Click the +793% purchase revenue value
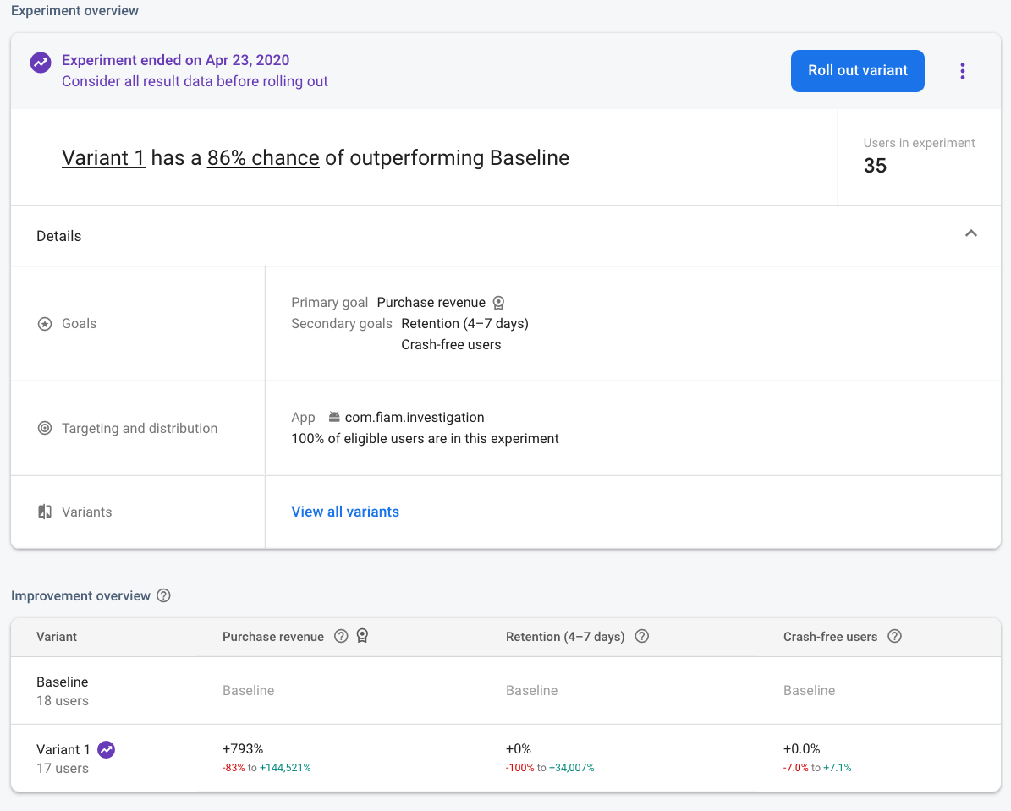Screen dimensions: 1011x811 click(243, 749)
